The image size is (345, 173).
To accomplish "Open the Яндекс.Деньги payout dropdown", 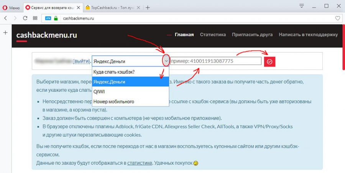I will (131, 61).
